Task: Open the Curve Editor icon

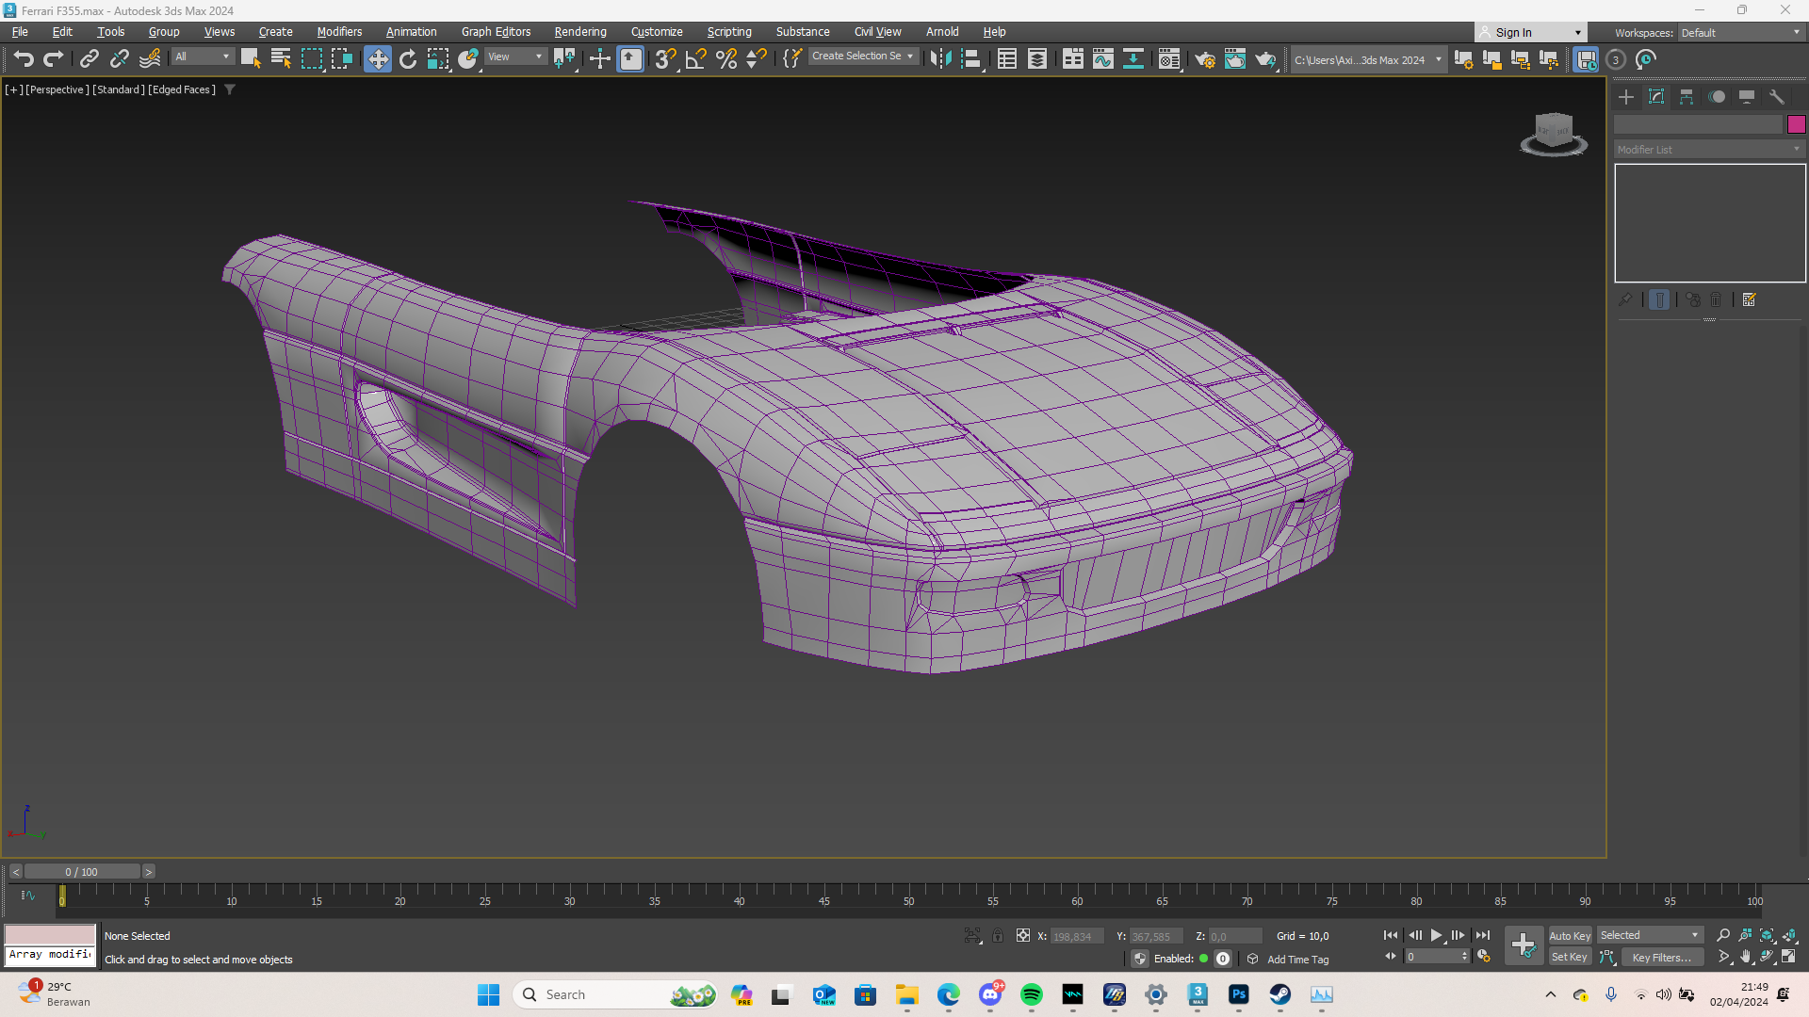Action: pyautogui.click(x=1102, y=59)
